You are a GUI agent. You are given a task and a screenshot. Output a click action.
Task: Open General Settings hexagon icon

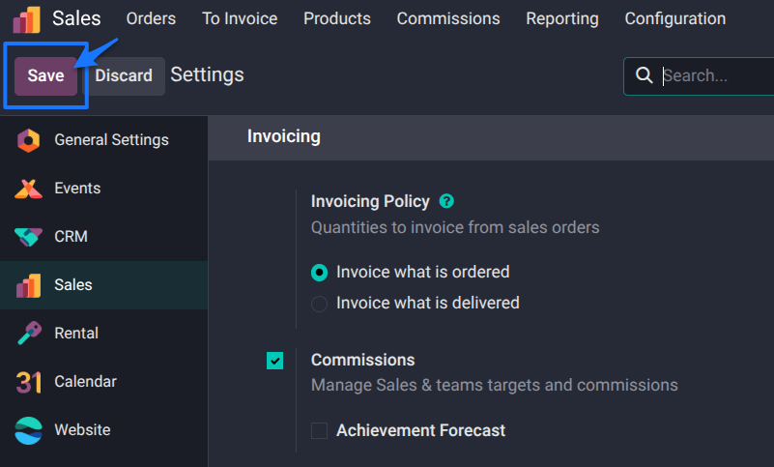28,140
